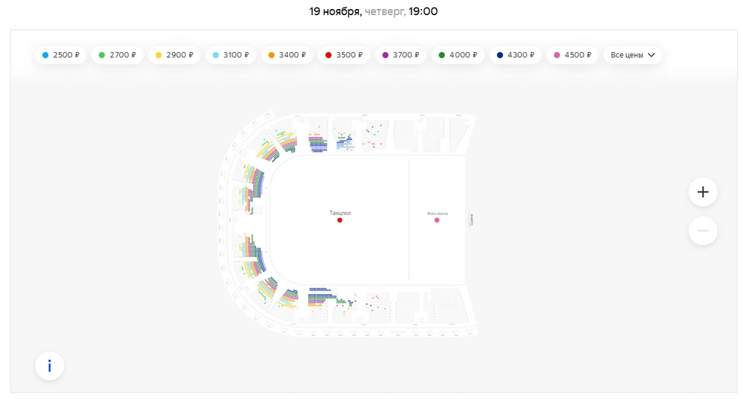The width and height of the screenshot is (743, 399).
Task: Open the info button at bottom left
Action: (49, 366)
